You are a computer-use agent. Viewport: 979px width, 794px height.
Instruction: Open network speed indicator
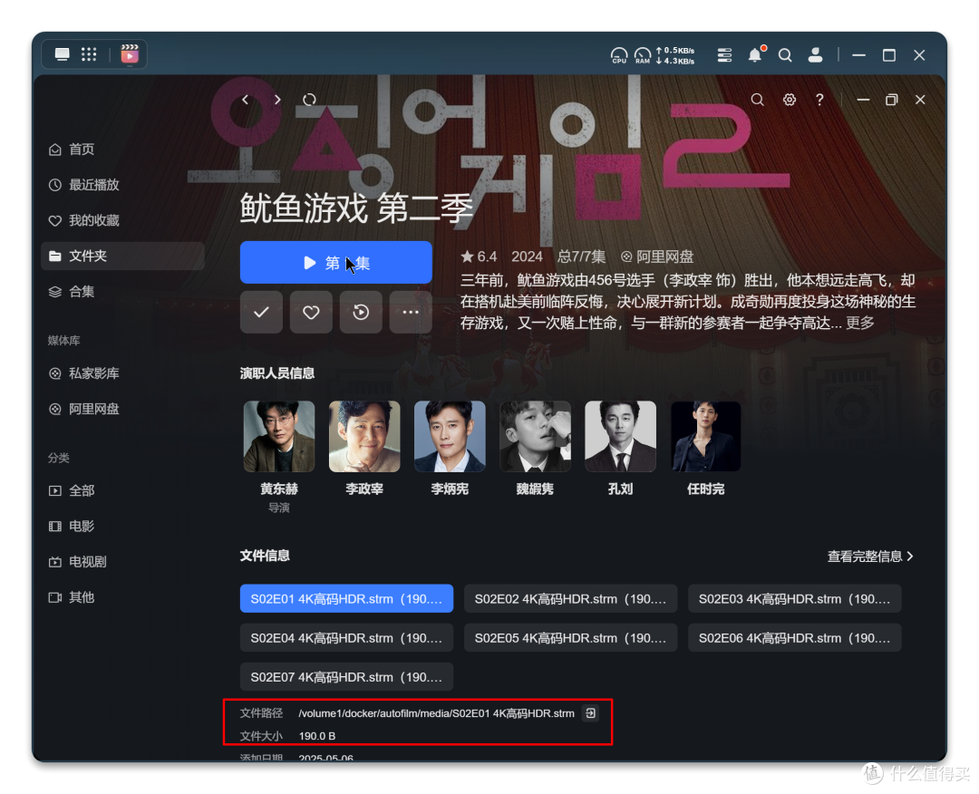tap(675, 55)
